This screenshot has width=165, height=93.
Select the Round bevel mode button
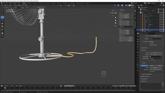144,66
